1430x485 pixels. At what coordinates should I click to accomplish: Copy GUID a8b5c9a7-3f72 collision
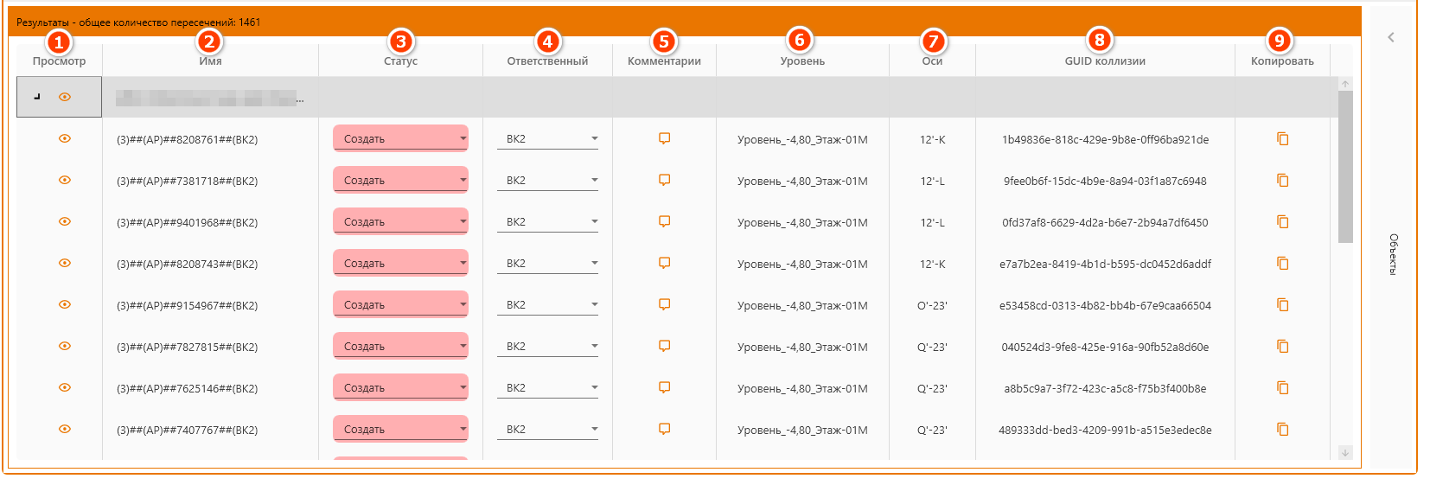[1282, 387]
